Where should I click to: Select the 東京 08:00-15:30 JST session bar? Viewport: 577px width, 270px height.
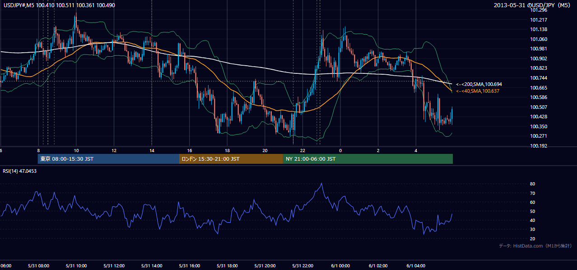tap(108, 159)
